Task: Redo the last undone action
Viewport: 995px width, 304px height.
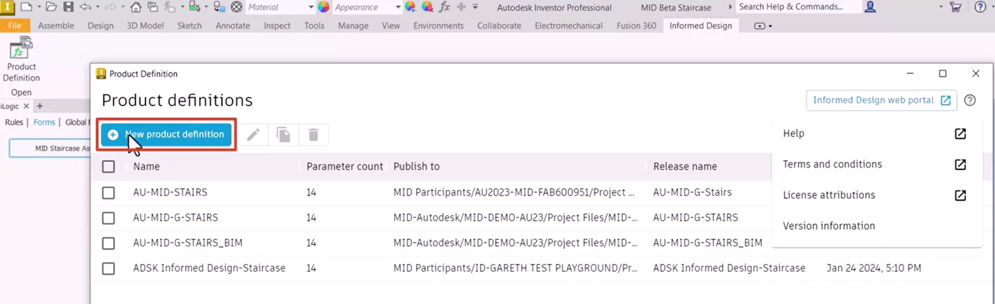Action: tap(111, 7)
